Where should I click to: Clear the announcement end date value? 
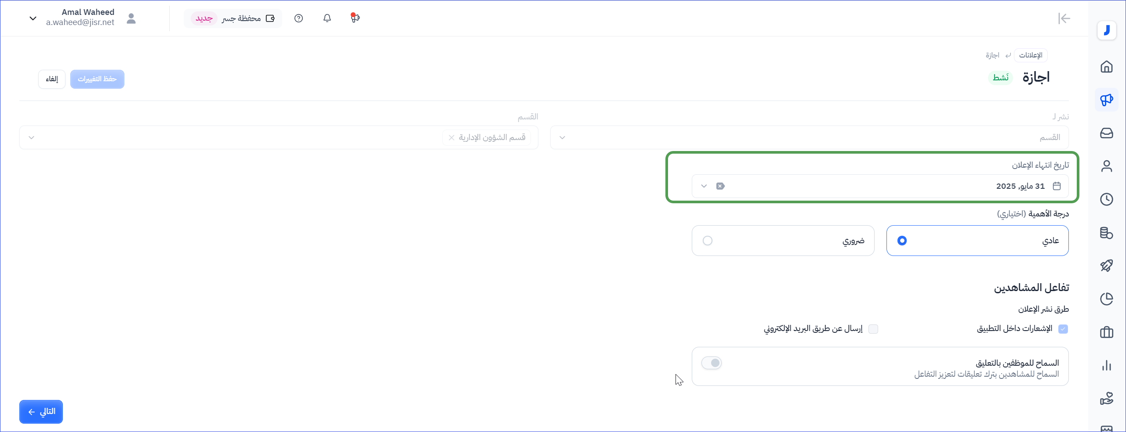(x=720, y=186)
